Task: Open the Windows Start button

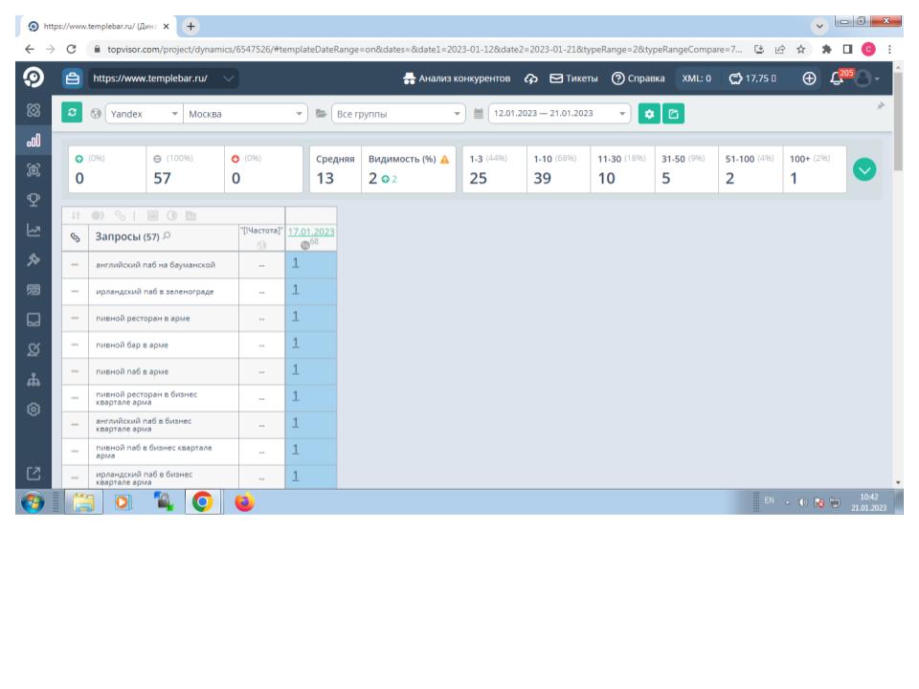Action: tap(33, 502)
